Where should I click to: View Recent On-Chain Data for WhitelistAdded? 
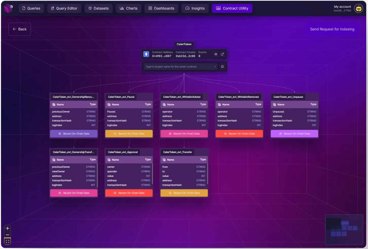184,134
